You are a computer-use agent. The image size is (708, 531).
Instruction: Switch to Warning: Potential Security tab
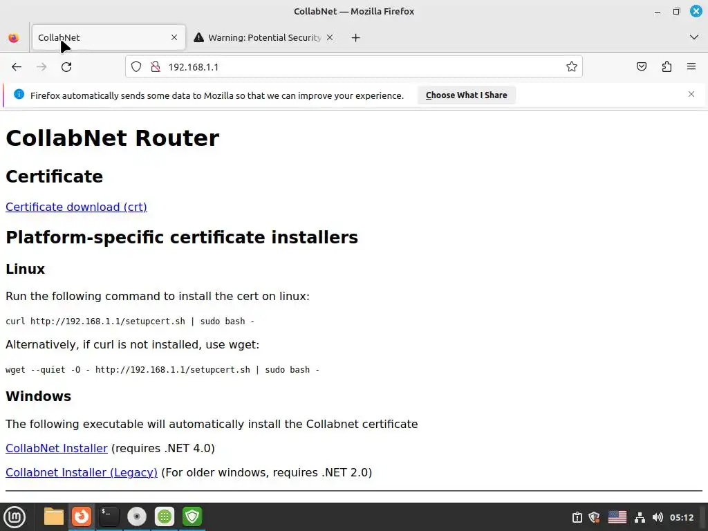(264, 37)
